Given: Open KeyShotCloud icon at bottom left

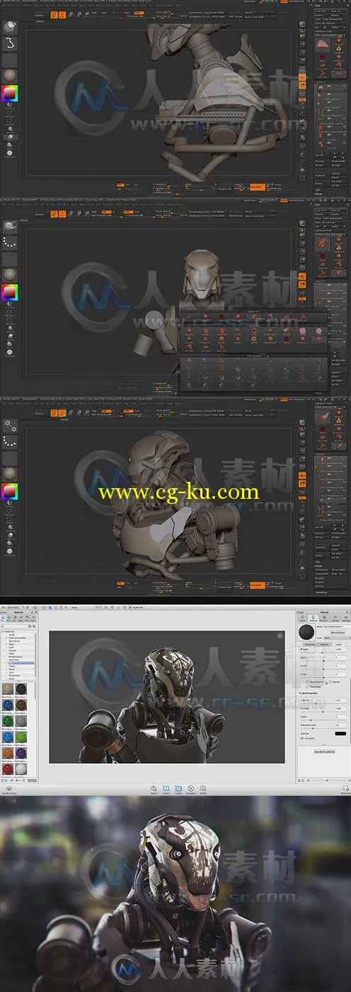Looking at the screenshot, I should 10,788.
